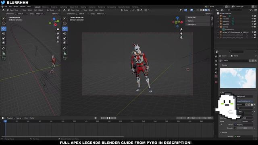Select the Rotate tool in left viewport
Viewport: 258px width, 145px height.
tap(4, 33)
